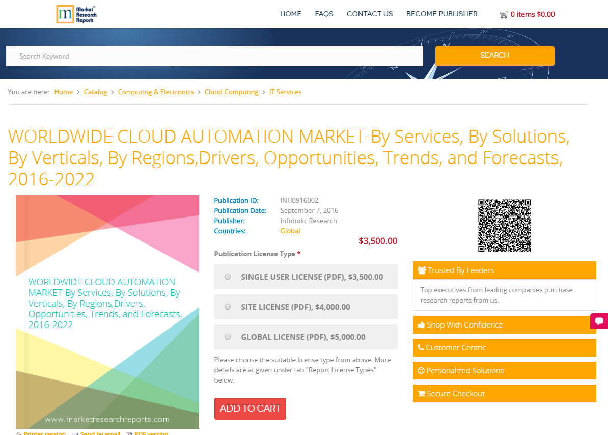The width and height of the screenshot is (608, 435).
Task: Choose the Global License radio button
Action: coord(228,336)
